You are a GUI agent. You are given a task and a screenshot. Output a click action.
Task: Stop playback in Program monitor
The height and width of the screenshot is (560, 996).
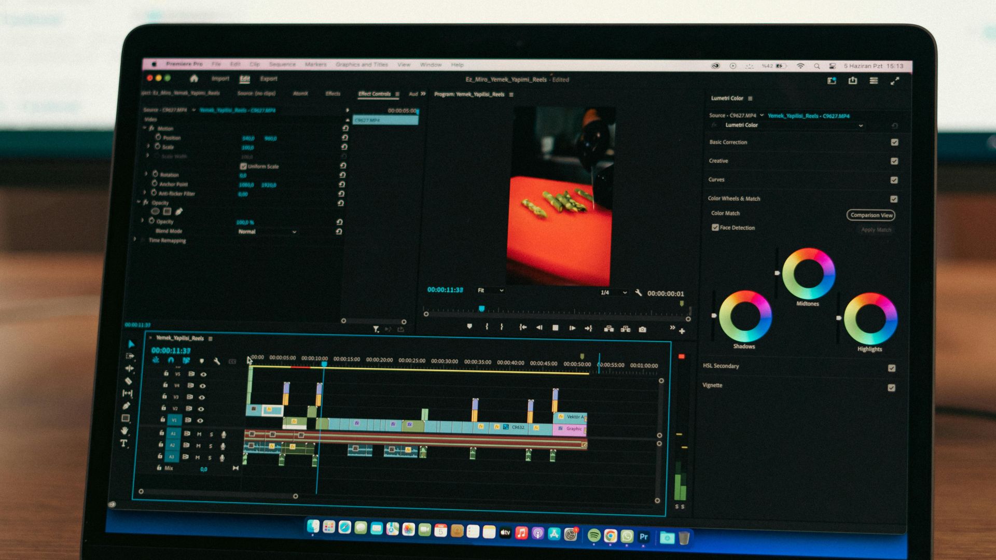click(555, 328)
